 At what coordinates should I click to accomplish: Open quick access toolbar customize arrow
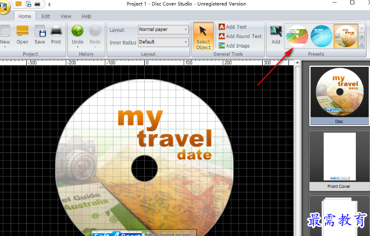pyautogui.click(x=49, y=4)
